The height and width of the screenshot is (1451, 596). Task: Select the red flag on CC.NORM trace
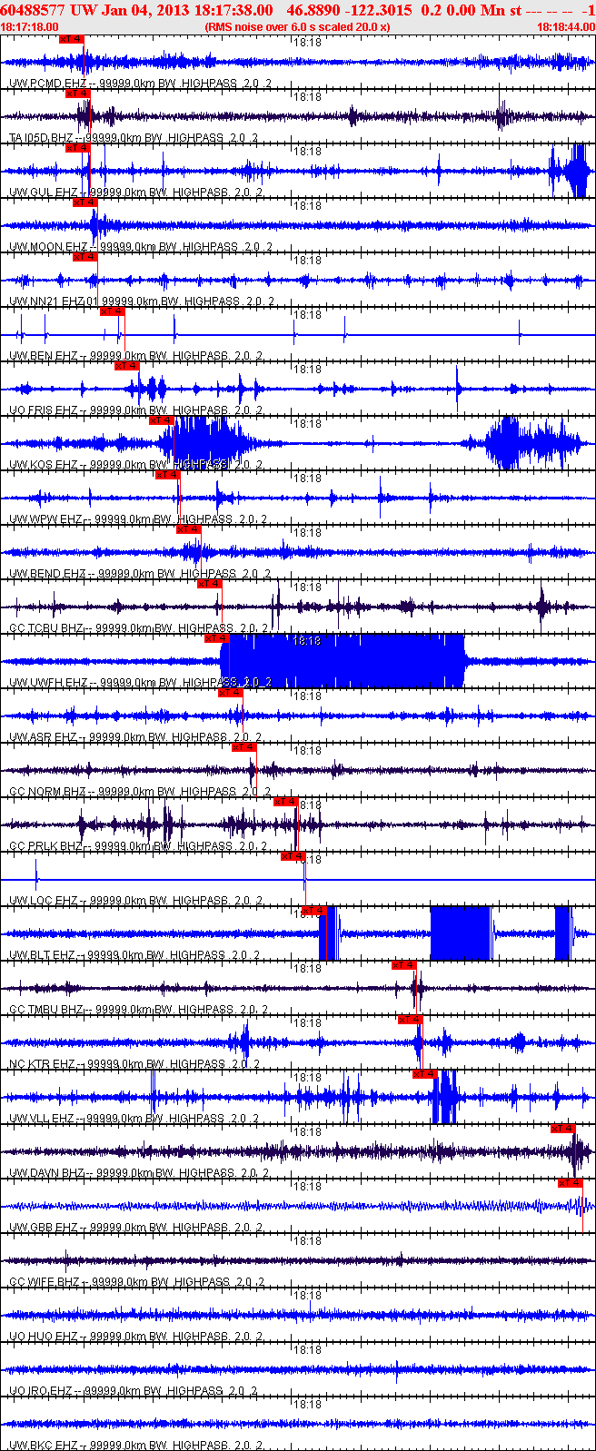click(x=244, y=747)
